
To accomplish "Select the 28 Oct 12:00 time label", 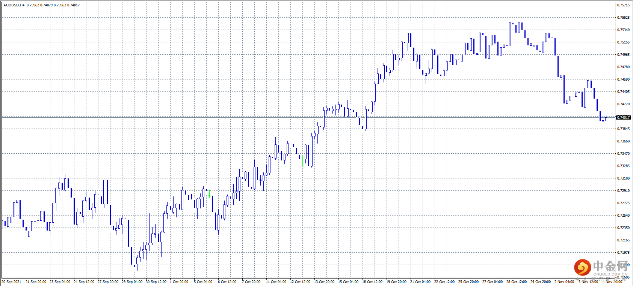I will [517, 282].
